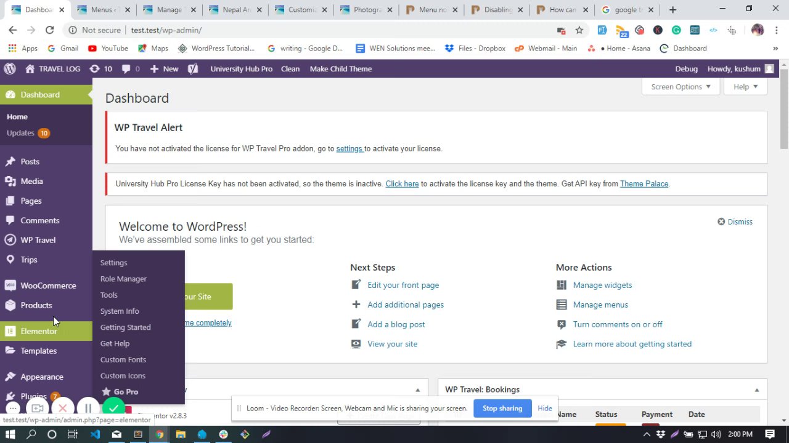Open Chrome three-dot menu
Image resolution: width=789 pixels, height=443 pixels.
tap(776, 30)
